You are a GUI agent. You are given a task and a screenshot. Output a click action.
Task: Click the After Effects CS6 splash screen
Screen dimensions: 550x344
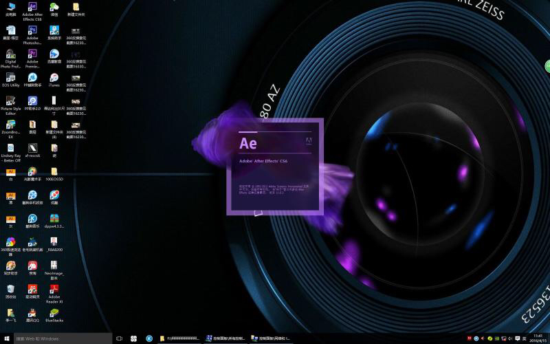[275, 166]
